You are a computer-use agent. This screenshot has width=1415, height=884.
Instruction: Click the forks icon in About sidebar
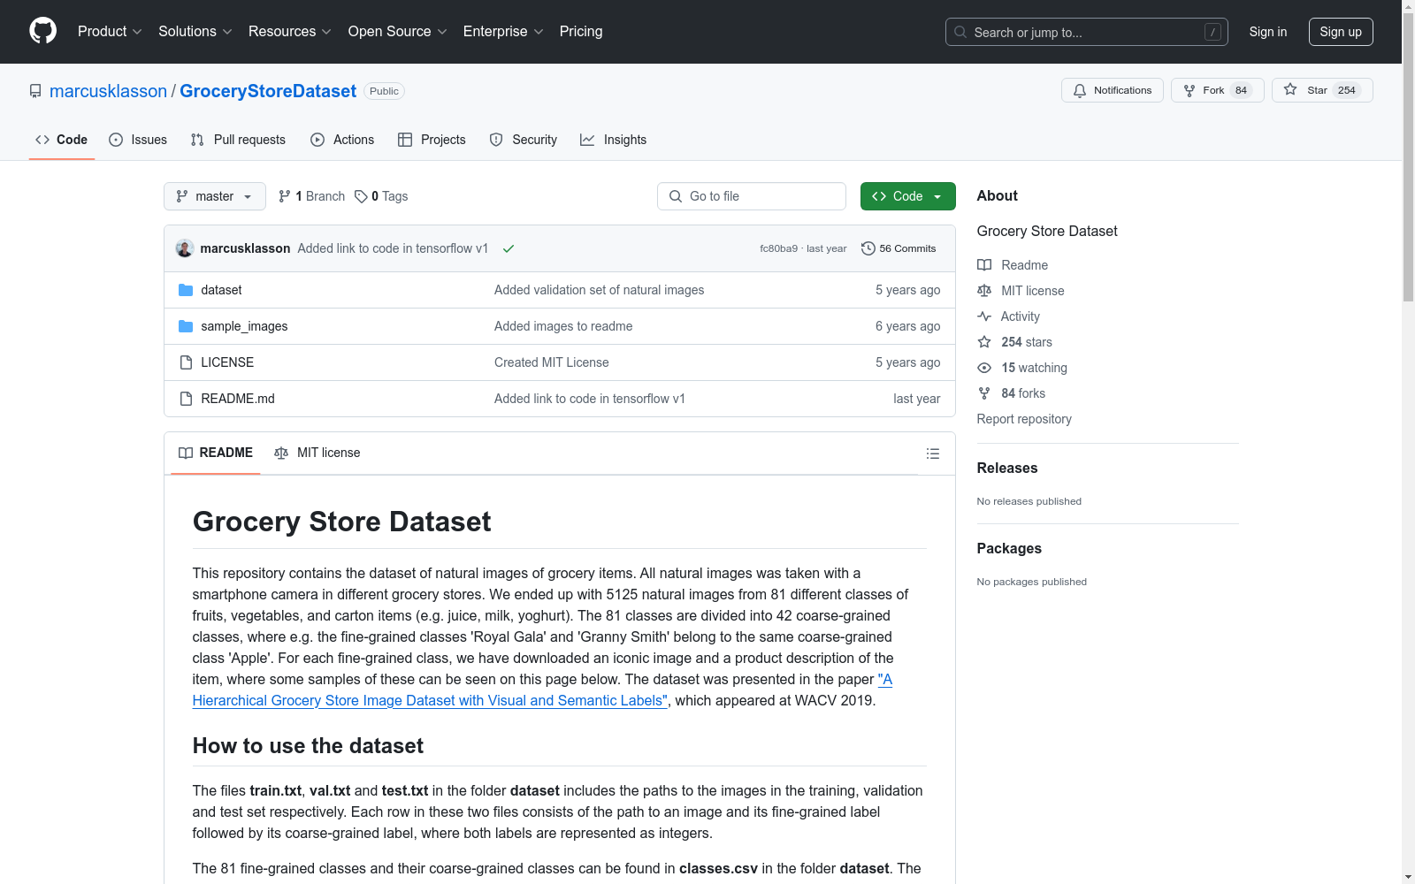tap(984, 393)
